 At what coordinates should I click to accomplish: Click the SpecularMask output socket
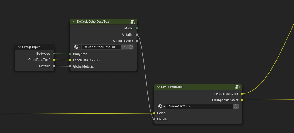[x=137, y=41]
